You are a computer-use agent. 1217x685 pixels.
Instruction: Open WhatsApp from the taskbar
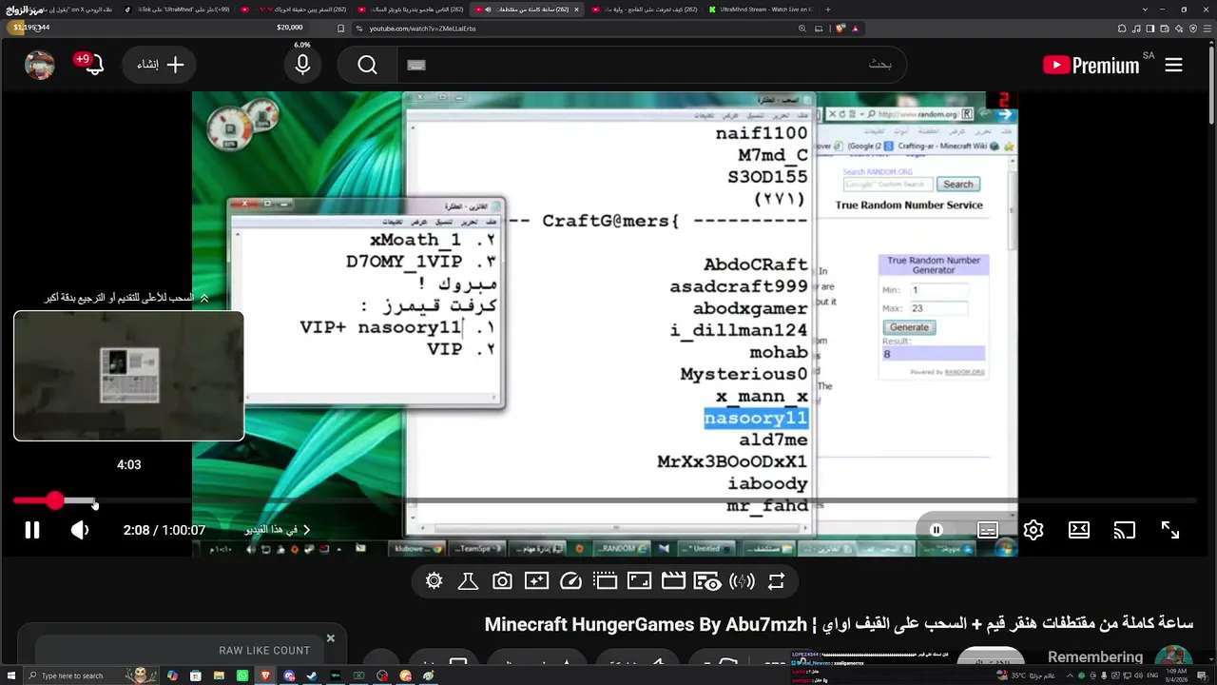[x=242, y=675]
